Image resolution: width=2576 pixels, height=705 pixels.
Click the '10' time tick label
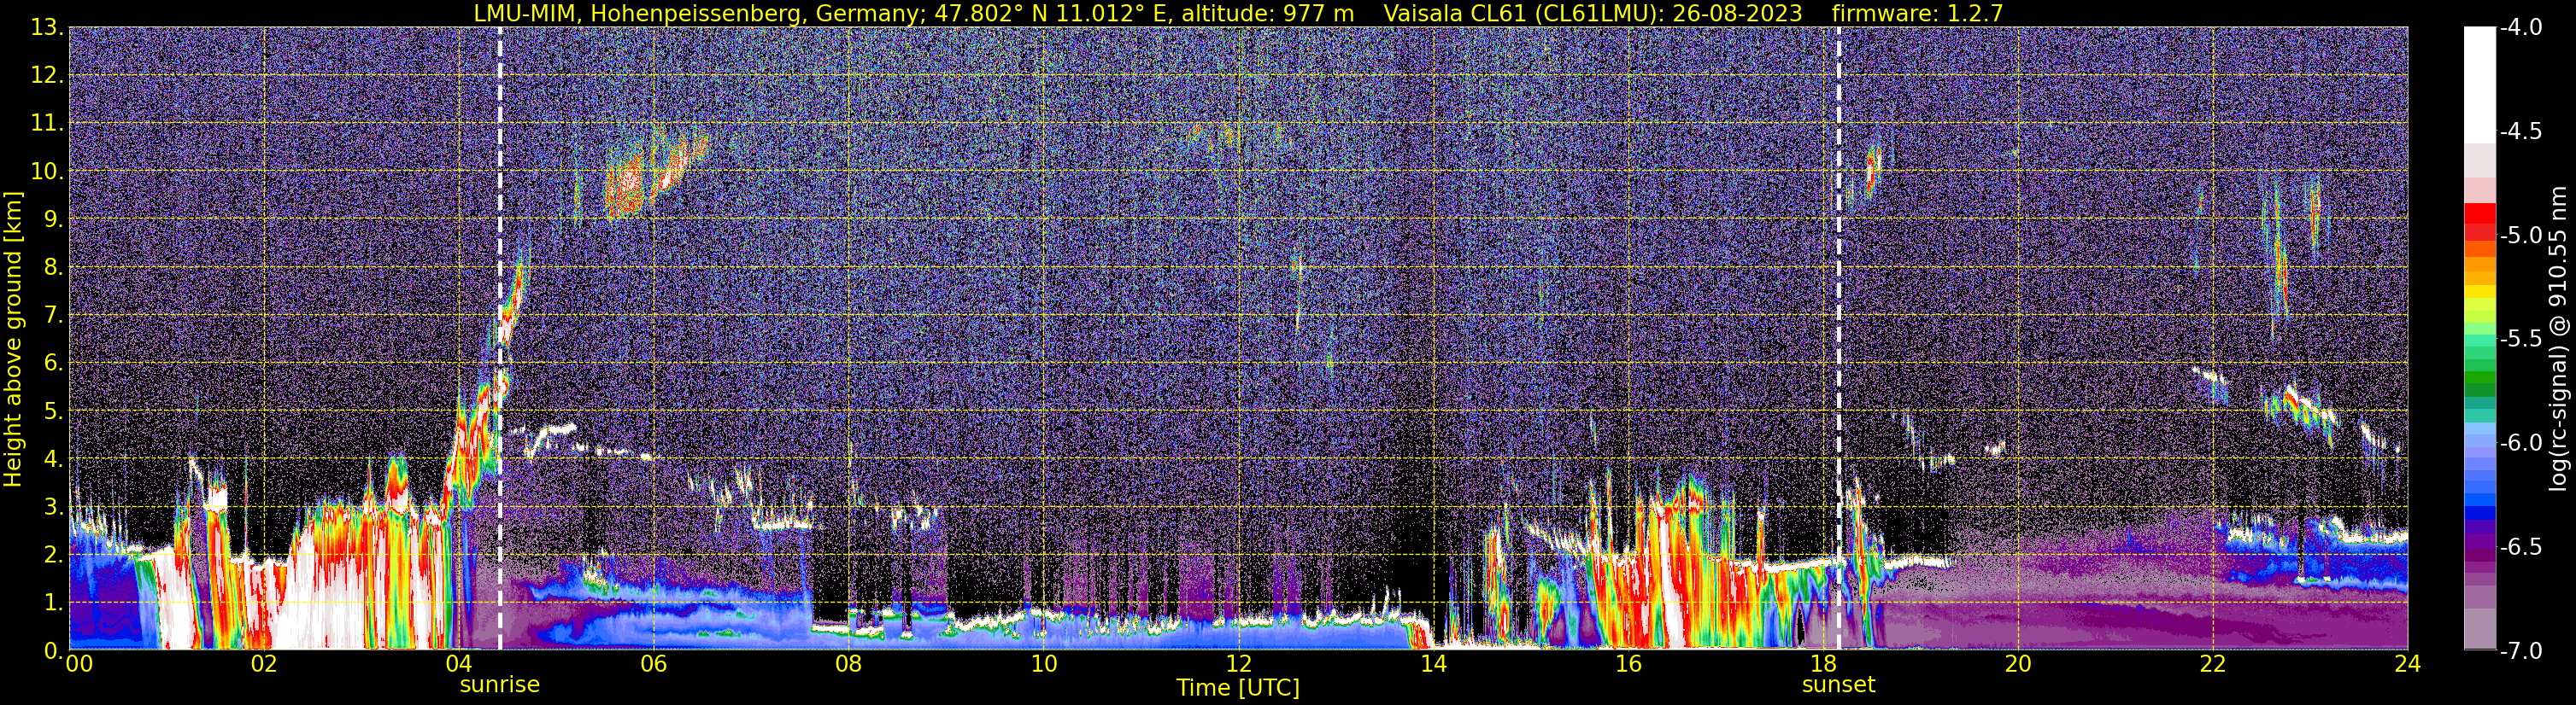pyautogui.click(x=1043, y=664)
